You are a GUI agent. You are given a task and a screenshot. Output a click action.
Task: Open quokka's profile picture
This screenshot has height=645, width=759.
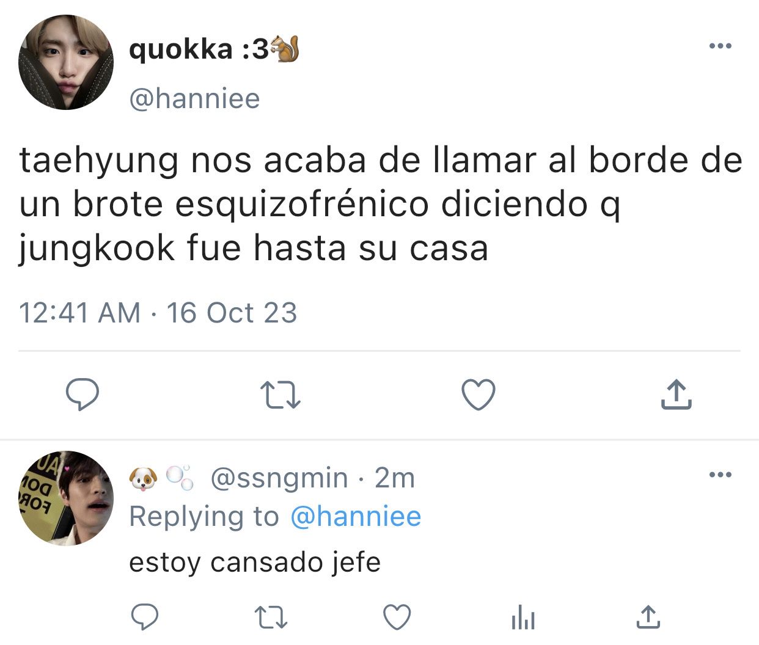[66, 62]
